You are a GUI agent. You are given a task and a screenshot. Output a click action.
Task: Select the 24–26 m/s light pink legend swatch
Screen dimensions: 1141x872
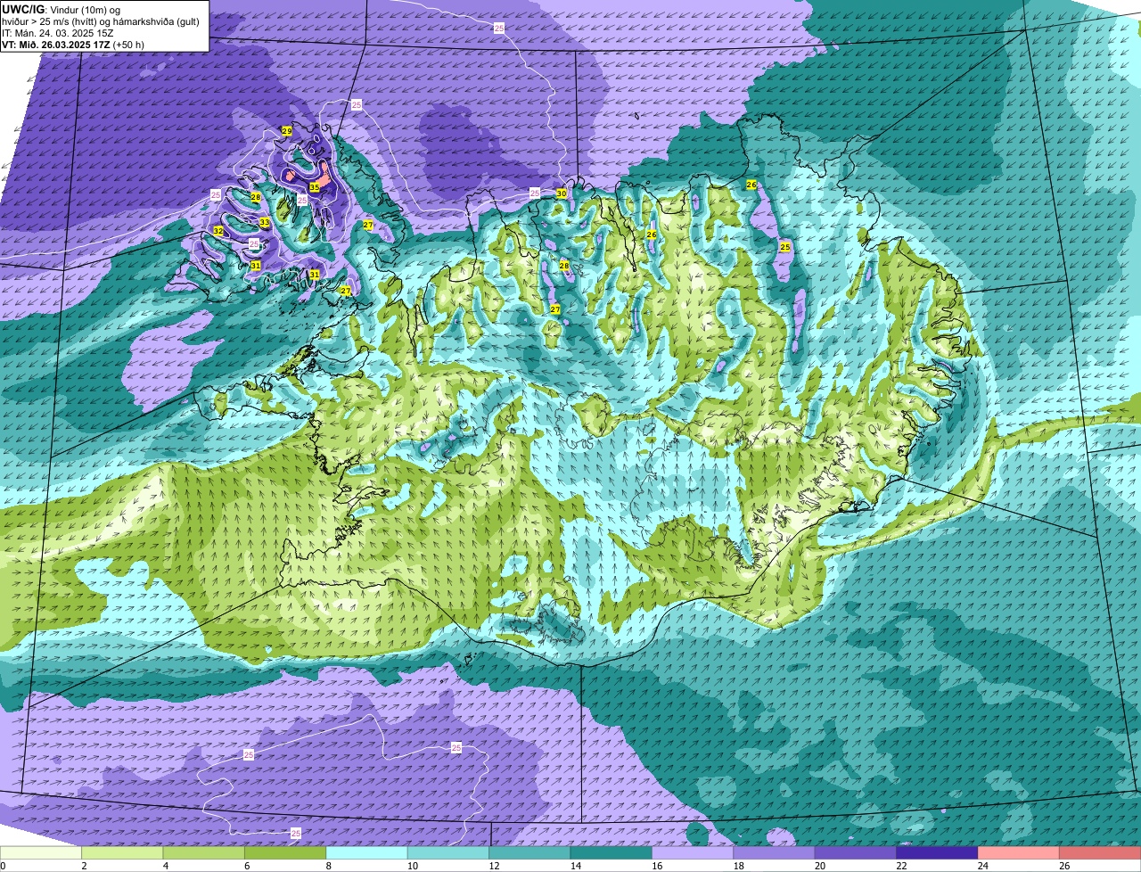click(x=1019, y=852)
